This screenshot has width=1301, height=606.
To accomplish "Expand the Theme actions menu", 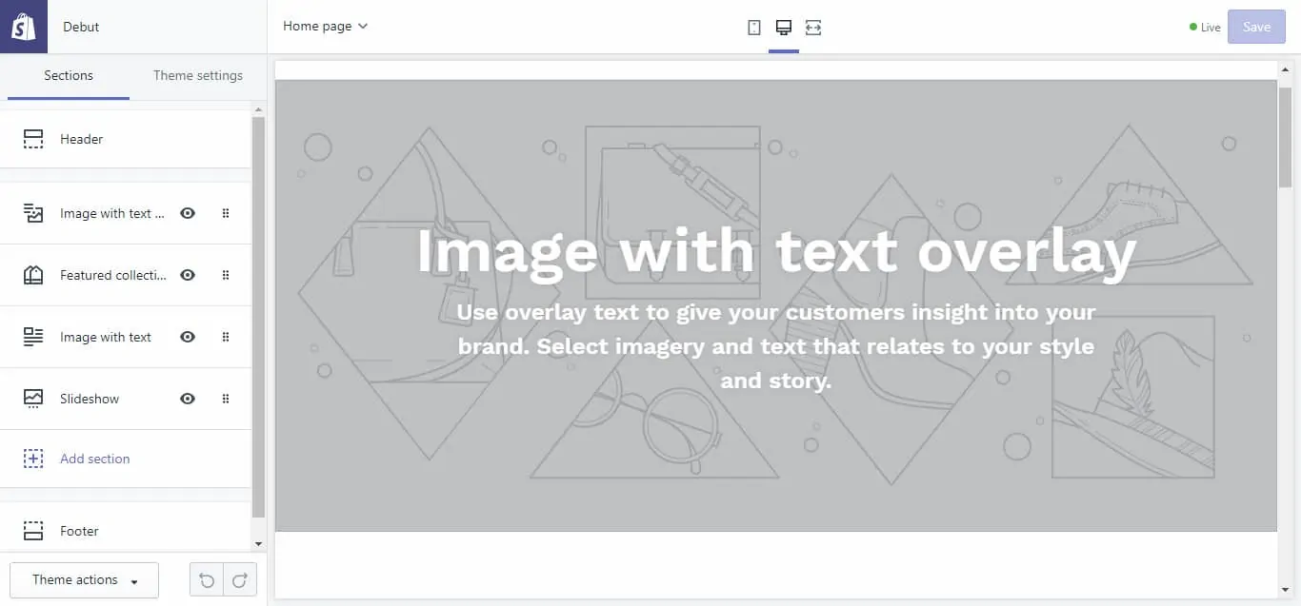I will (x=84, y=579).
